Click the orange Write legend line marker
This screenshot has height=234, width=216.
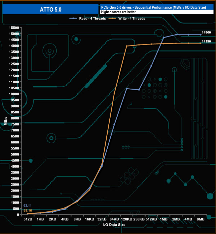point(114,19)
